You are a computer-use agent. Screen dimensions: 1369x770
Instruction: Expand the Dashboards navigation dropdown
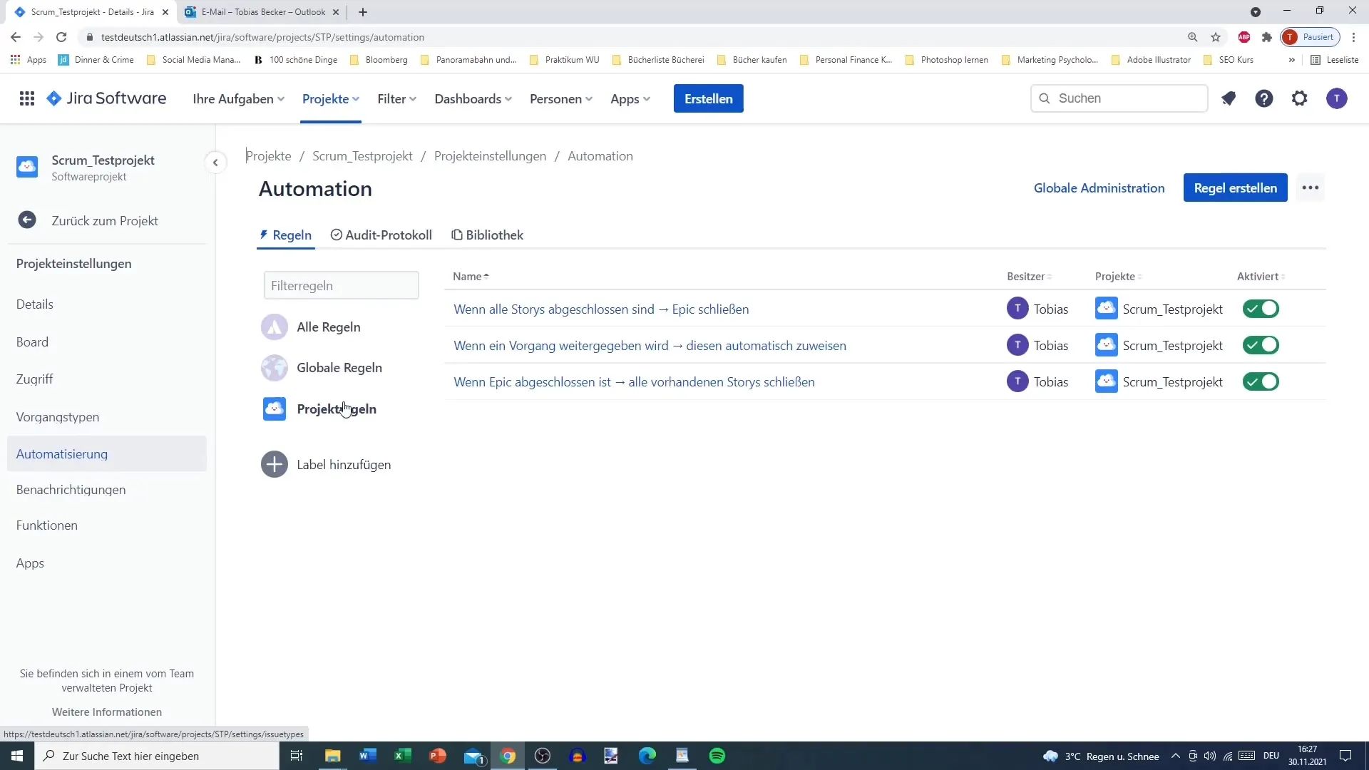(473, 98)
